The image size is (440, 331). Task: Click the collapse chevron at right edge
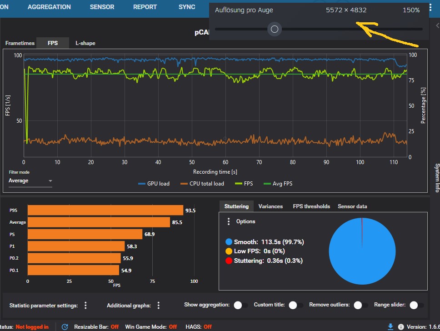[x=437, y=26]
